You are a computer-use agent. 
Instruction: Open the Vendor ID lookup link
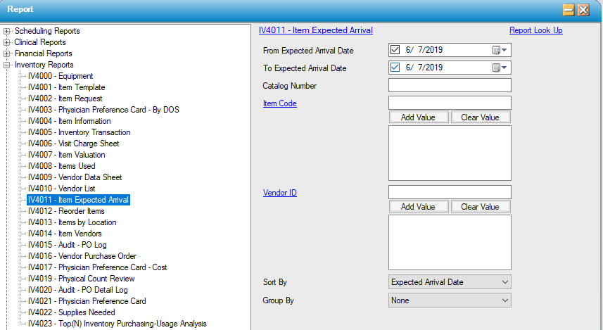279,193
